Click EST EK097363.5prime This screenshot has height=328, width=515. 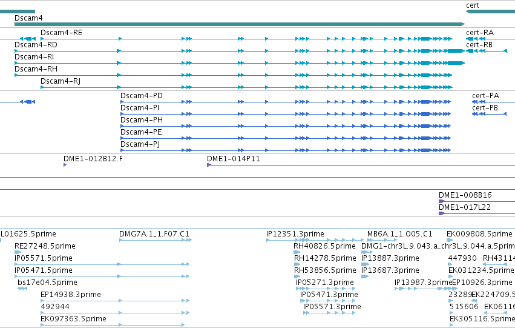(73, 319)
